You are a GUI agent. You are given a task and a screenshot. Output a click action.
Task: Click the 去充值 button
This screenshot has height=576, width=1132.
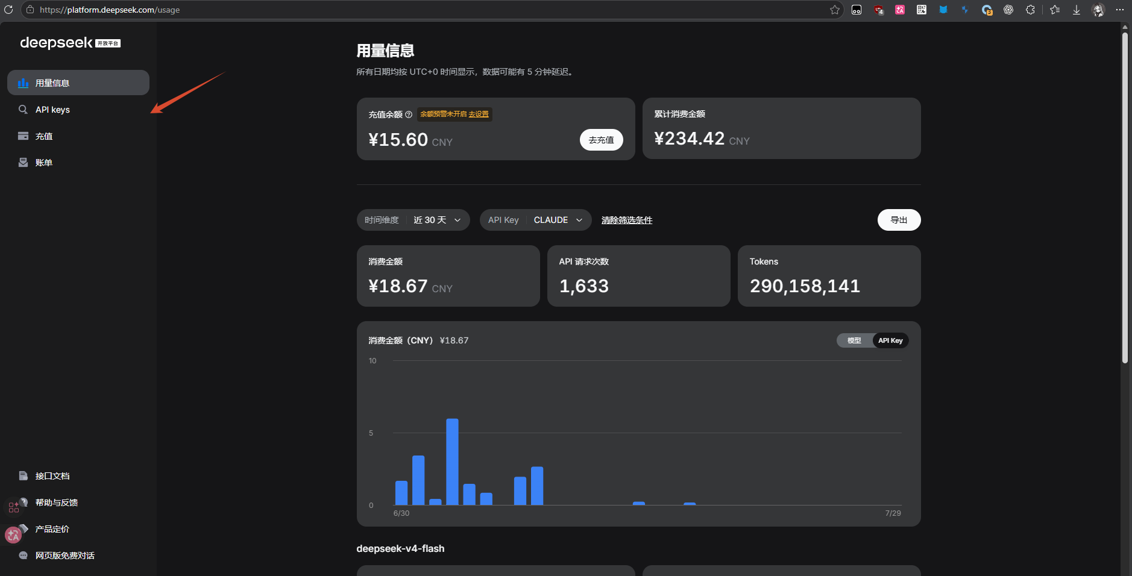(x=602, y=140)
